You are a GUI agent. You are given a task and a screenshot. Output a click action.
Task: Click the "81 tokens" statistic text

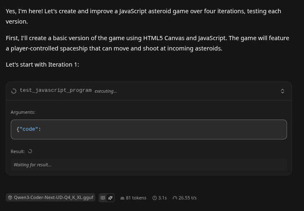coord(136,198)
